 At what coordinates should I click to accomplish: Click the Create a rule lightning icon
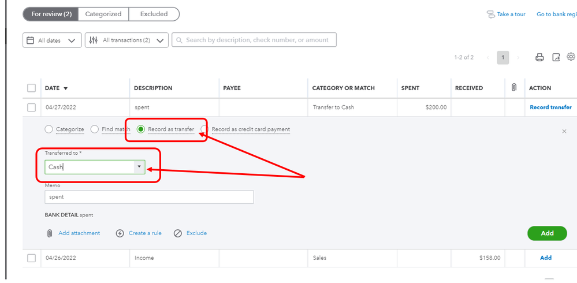[120, 233]
